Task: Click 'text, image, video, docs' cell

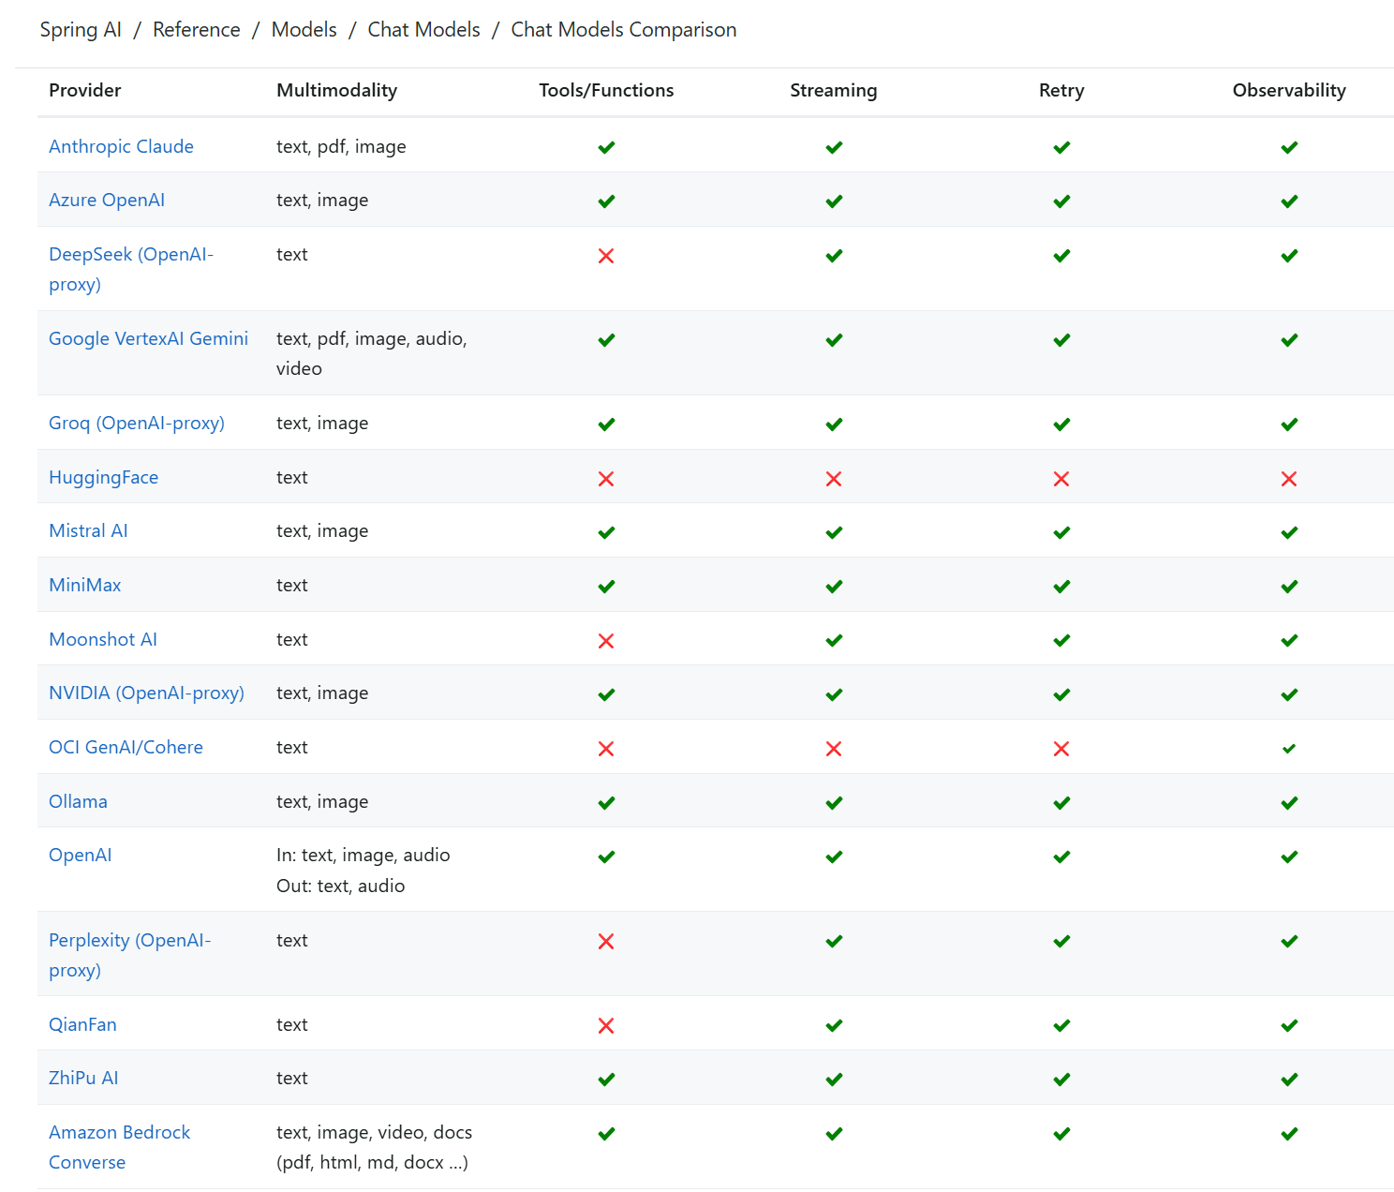Action: (x=375, y=1147)
